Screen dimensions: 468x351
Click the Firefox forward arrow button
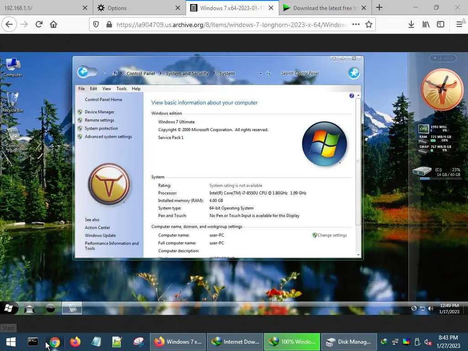24,25
